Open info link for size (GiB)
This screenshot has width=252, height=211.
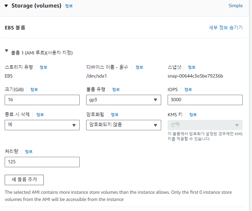click(x=34, y=89)
